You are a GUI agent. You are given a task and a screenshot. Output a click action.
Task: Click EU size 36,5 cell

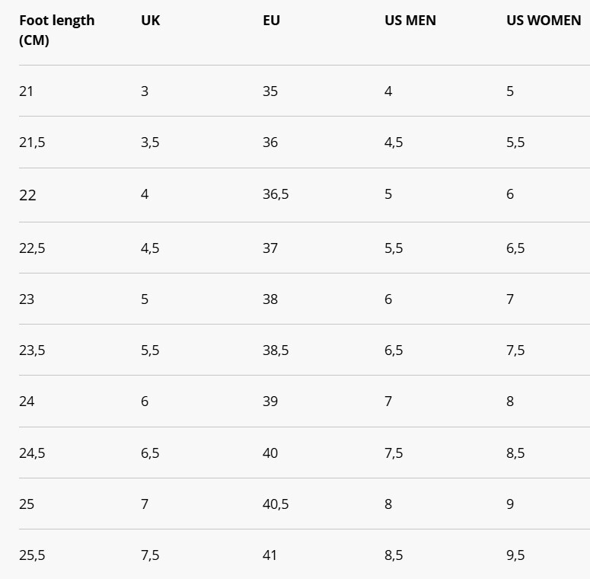(x=276, y=194)
